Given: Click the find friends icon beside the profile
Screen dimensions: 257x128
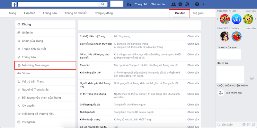Looking at the screenshot, I should pyautogui.click(x=129, y=5).
